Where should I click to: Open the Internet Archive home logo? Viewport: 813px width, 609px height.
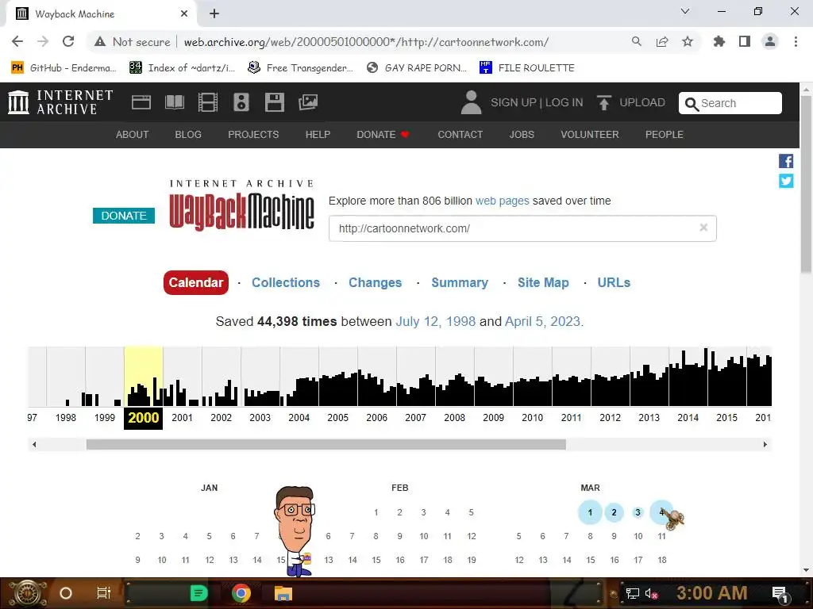[60, 102]
